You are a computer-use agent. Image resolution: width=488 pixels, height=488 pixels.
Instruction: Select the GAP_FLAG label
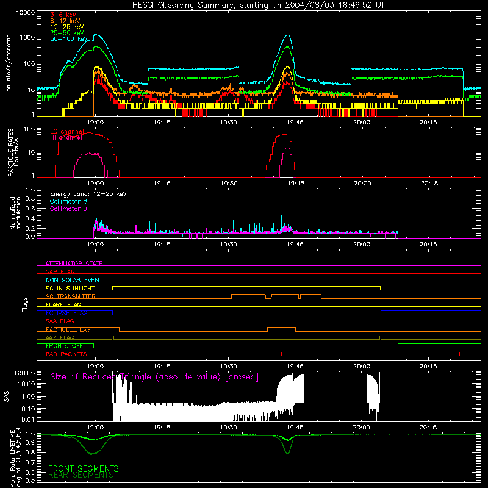60,271
